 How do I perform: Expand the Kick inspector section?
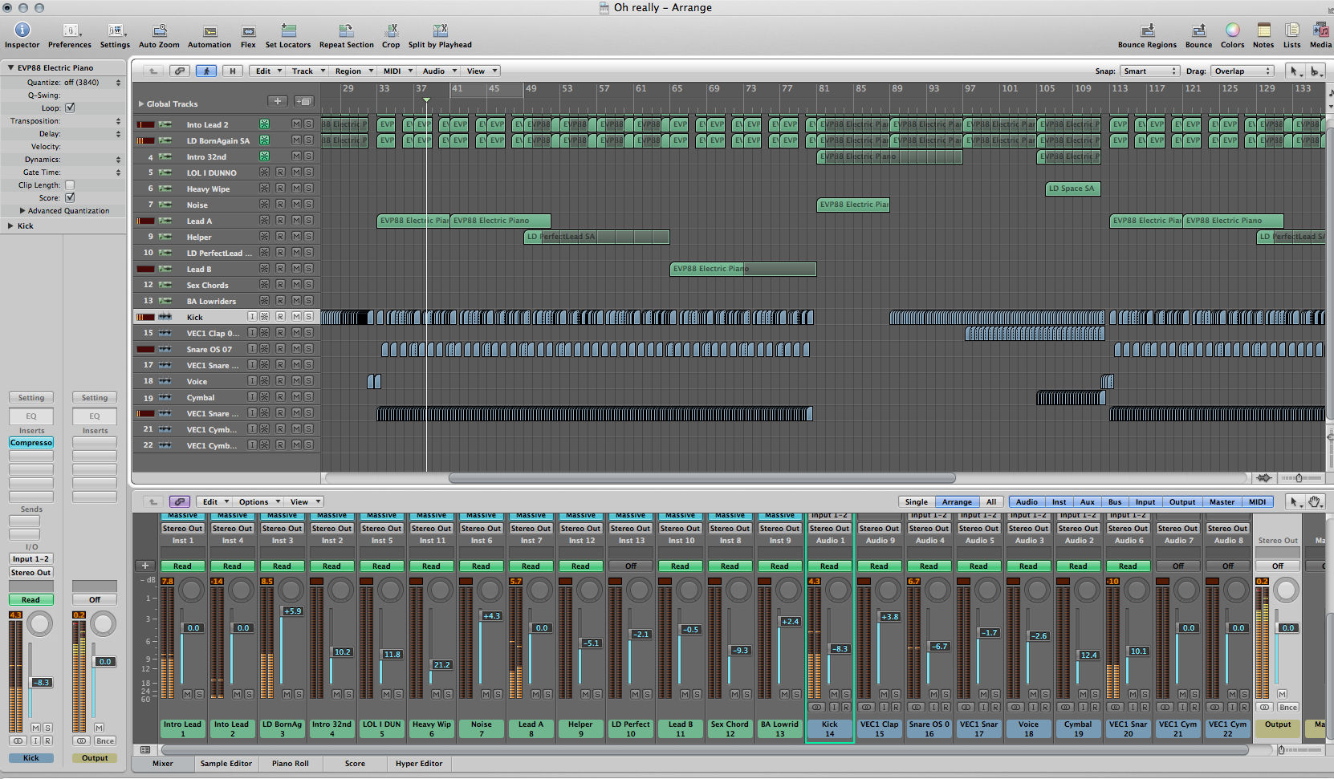(x=10, y=225)
